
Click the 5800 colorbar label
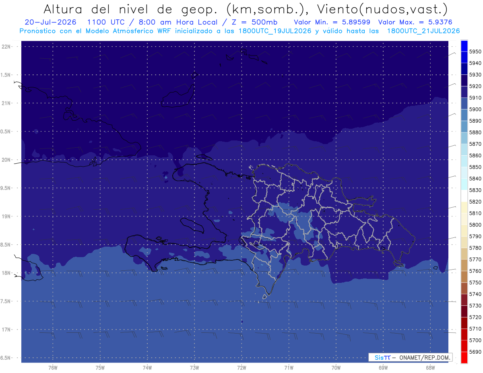[475, 225]
